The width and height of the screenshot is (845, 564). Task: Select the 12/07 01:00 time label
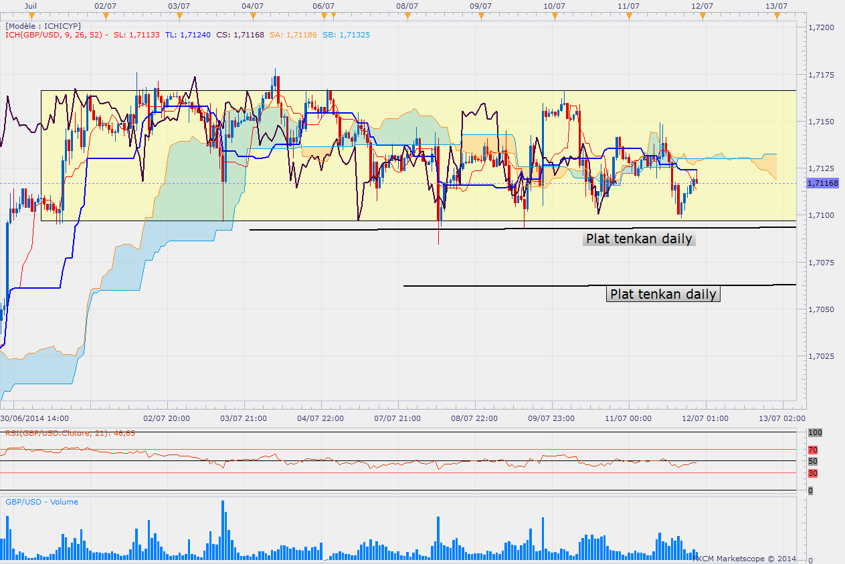coord(705,418)
